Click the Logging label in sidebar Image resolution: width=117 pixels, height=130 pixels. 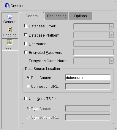[x=10, y=35]
